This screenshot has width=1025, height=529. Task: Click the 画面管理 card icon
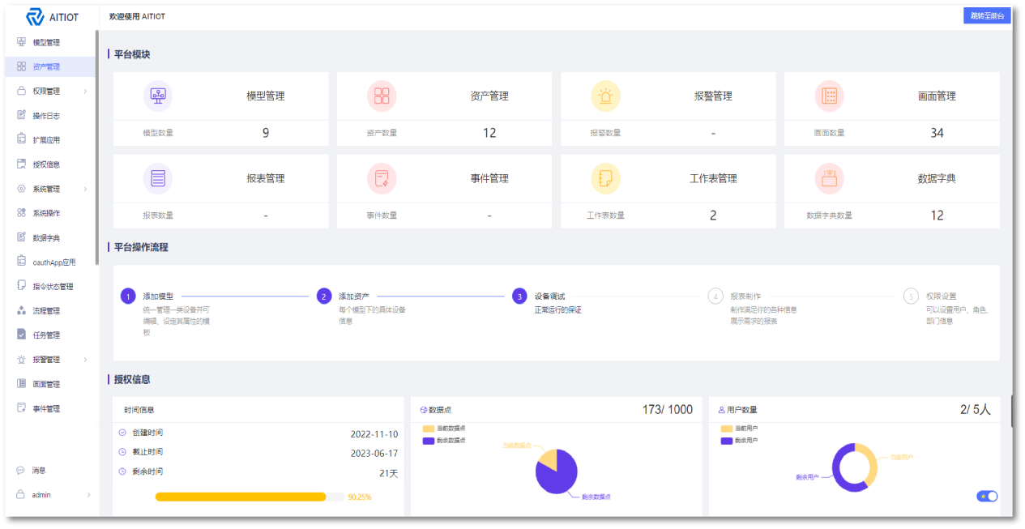point(829,96)
